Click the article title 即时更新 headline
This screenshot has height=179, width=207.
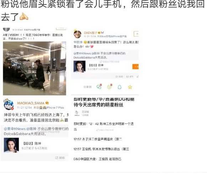pos(104,102)
